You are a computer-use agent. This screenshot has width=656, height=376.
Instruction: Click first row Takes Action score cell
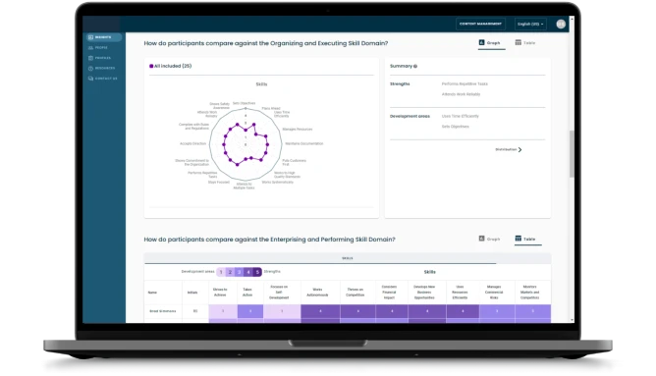pos(250,311)
